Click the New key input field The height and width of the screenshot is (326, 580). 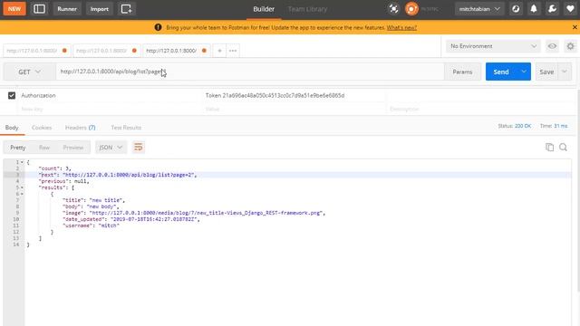pyautogui.click(x=109, y=109)
